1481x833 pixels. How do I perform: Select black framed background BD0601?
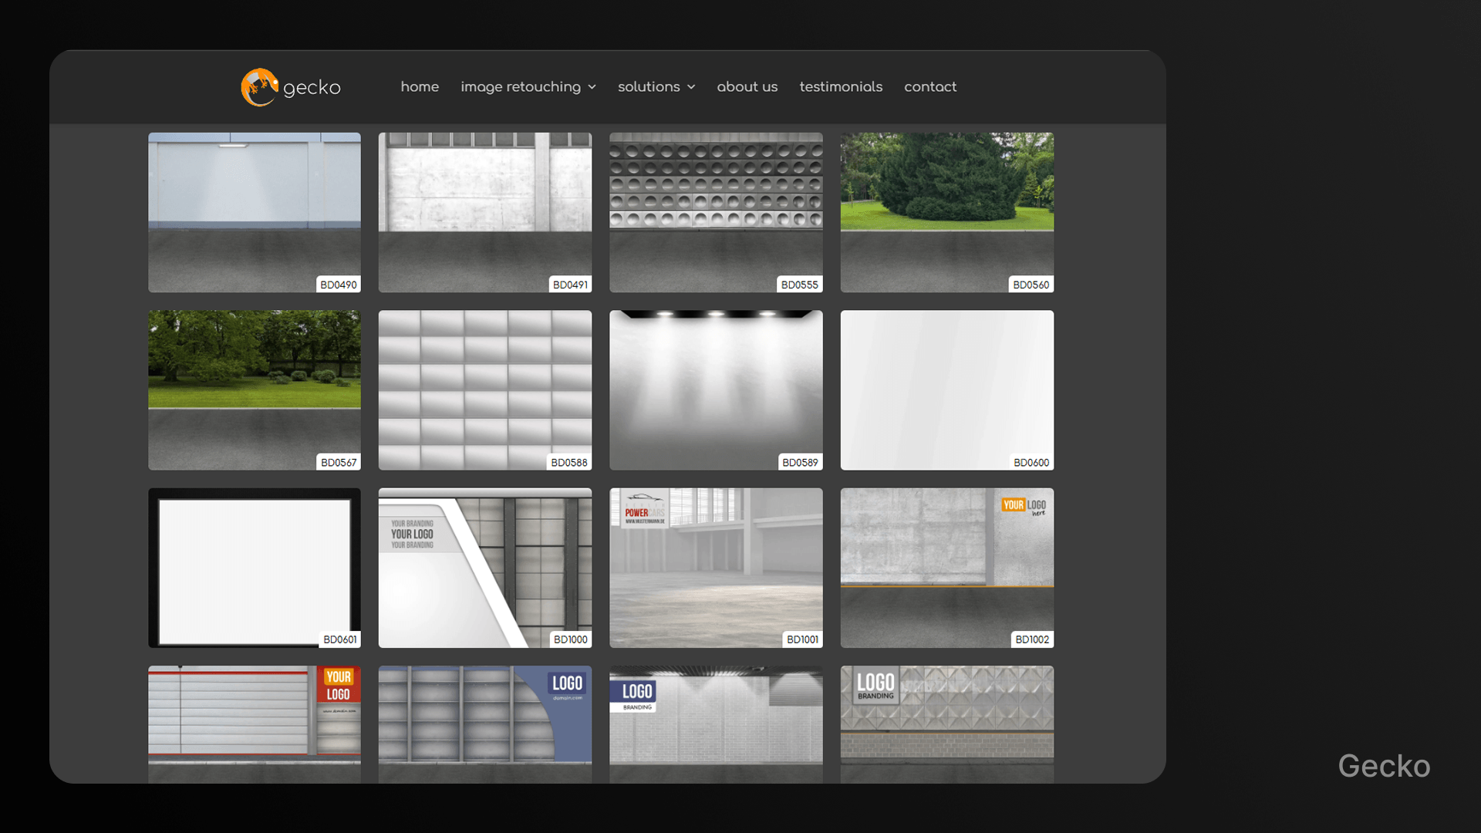point(254,567)
